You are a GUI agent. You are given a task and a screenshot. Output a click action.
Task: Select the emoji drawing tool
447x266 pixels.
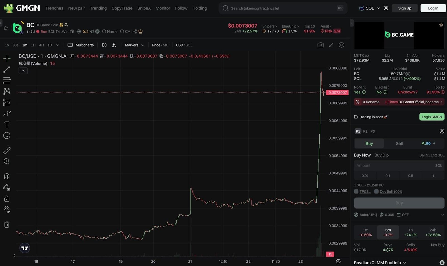pos(6,136)
